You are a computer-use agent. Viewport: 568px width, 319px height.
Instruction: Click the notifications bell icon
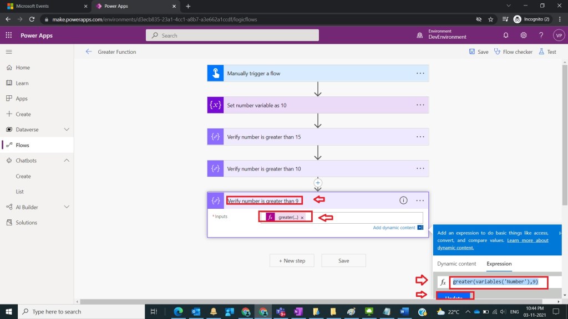pos(506,35)
